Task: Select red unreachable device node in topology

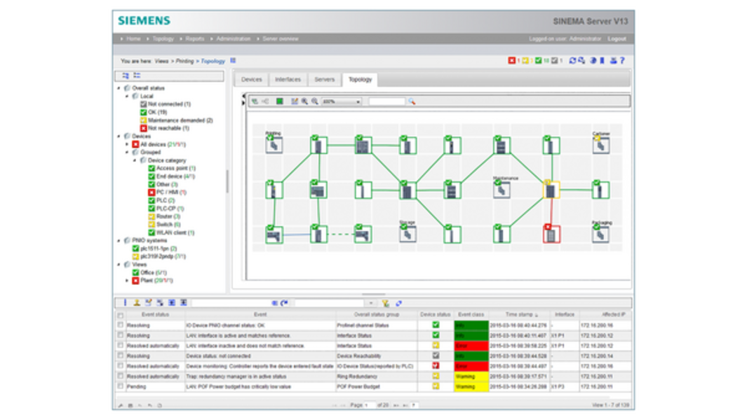Action: (551, 234)
